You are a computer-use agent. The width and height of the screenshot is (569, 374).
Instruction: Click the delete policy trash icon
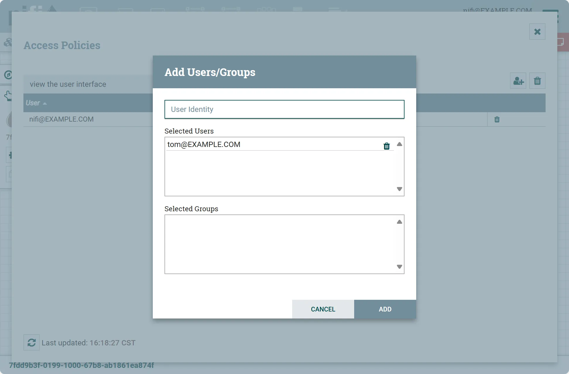pyautogui.click(x=537, y=81)
